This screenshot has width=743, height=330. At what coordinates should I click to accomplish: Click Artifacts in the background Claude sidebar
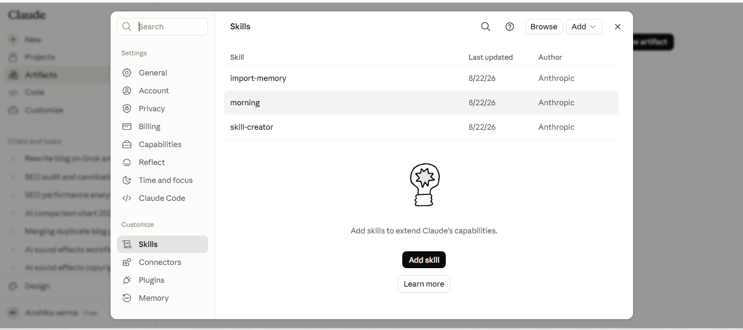point(41,75)
